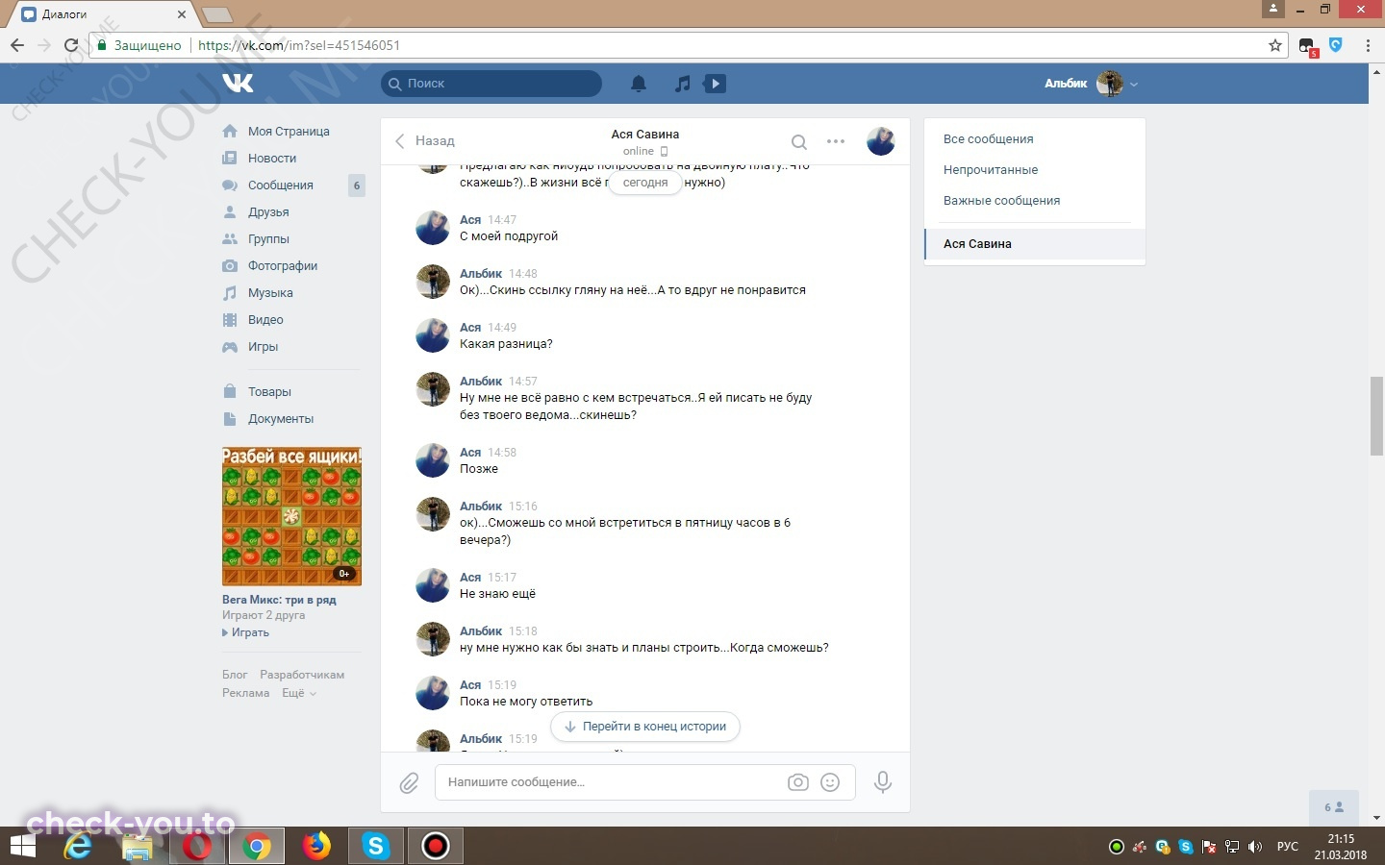Click the microphone voice message icon
The width and height of the screenshot is (1385, 865).
(882, 782)
